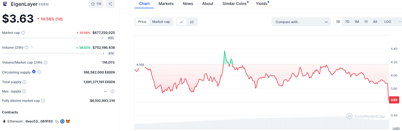Click the 3.63 current price chart label
402x131 pixels.
394,100
